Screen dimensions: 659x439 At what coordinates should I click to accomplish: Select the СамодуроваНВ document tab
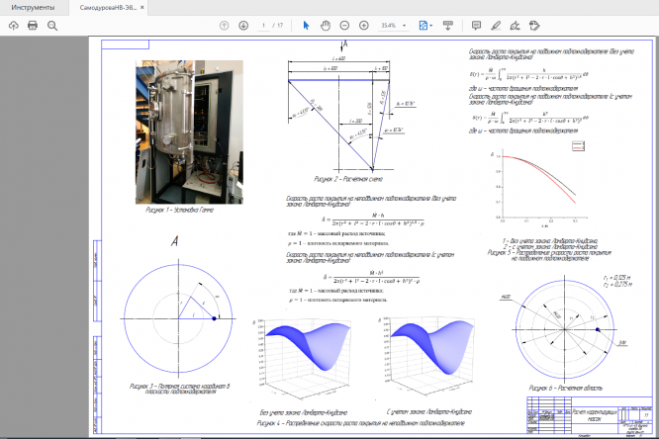click(x=104, y=7)
